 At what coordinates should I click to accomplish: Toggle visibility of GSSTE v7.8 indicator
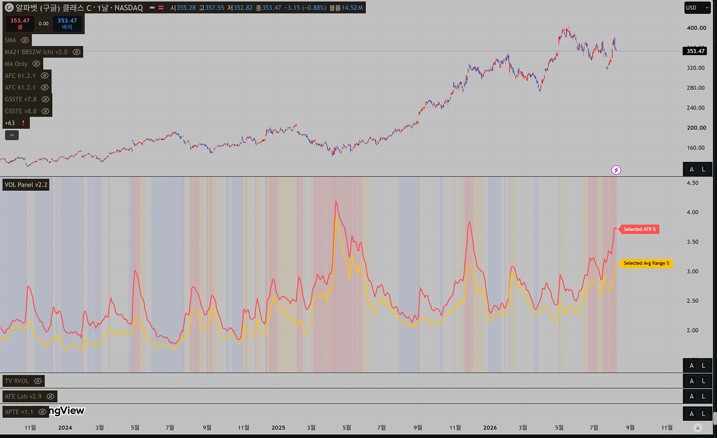point(45,99)
